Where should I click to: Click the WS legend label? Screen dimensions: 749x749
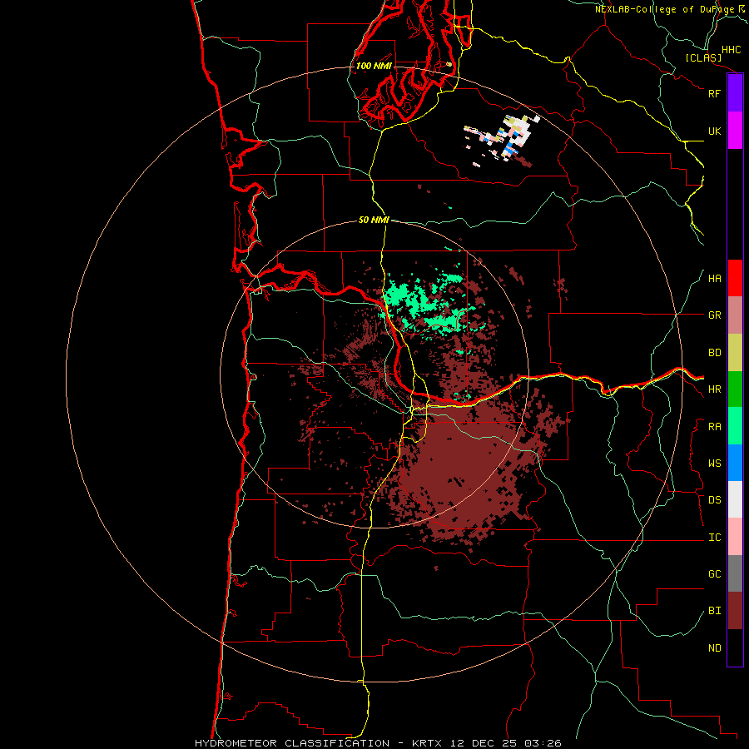click(x=714, y=463)
